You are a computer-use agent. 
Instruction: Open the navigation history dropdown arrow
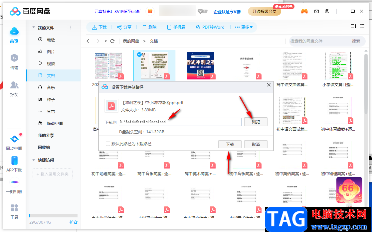(105, 41)
